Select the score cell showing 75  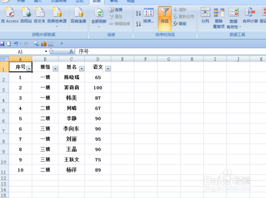tap(98, 160)
